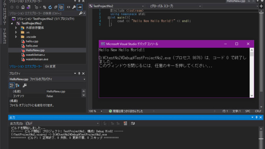Image resolution: width=265 pixels, height=149 pixels.
Task: Click the Solution Explorer back navigation arrow
Action: [12, 7]
